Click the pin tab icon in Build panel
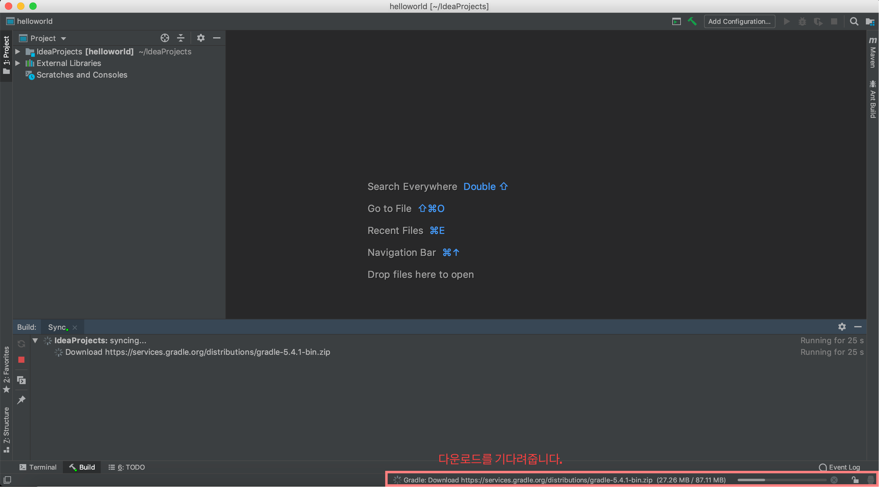879x487 pixels. coord(21,400)
